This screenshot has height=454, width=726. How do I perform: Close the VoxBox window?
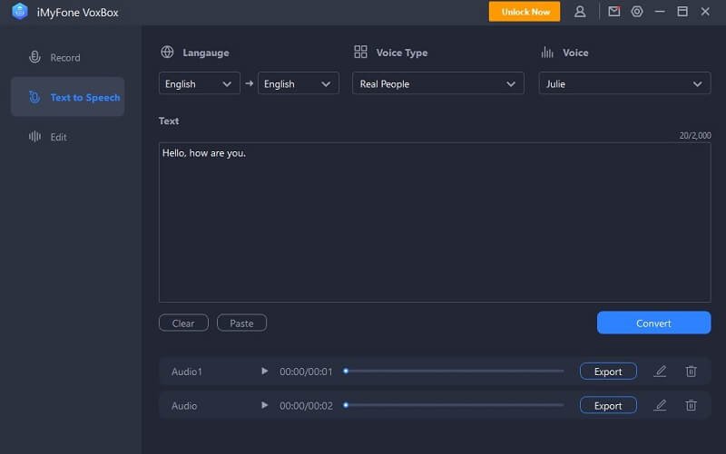[x=705, y=12]
